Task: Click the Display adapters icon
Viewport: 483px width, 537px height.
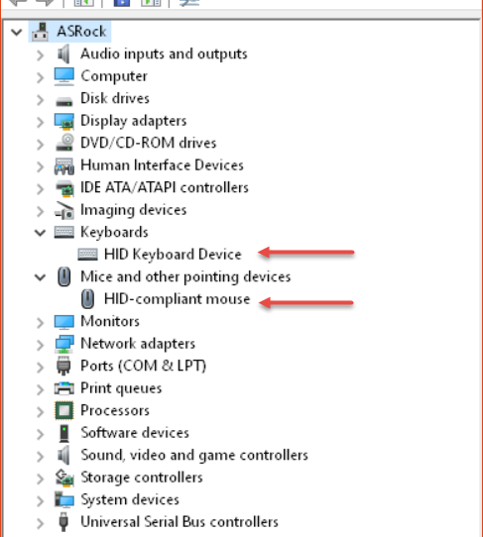Action: pos(64,121)
